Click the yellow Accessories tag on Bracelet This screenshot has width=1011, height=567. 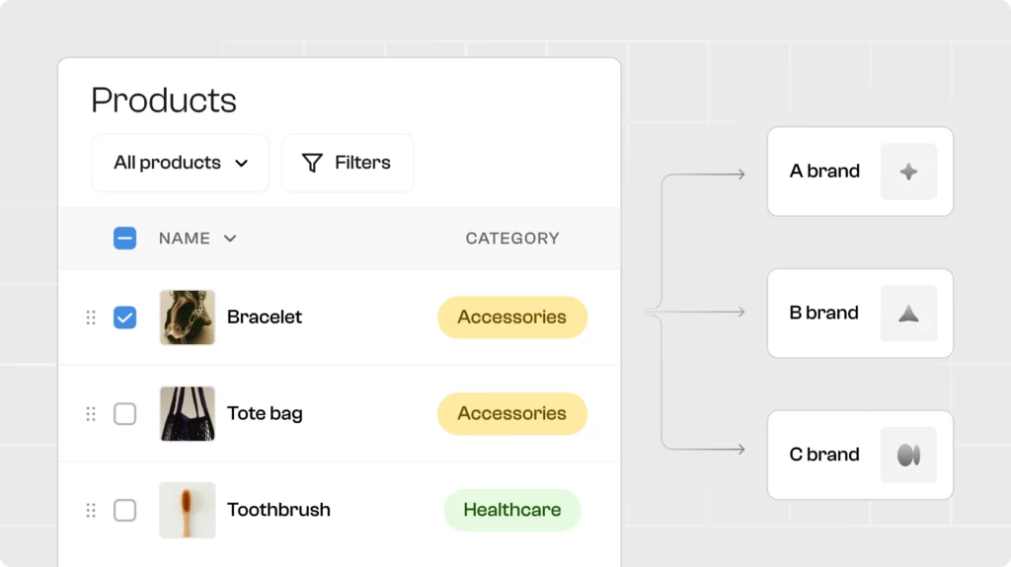511,318
